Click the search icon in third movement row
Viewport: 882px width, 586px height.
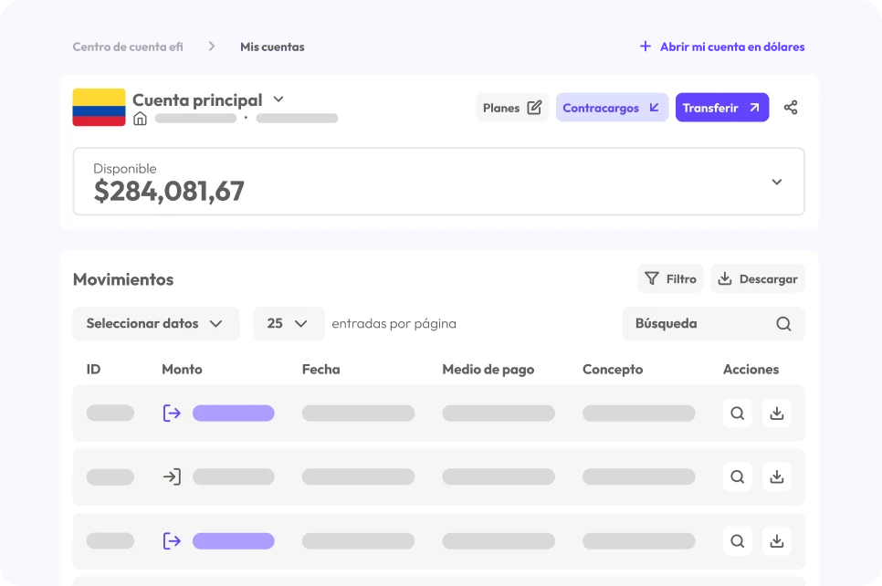(737, 541)
